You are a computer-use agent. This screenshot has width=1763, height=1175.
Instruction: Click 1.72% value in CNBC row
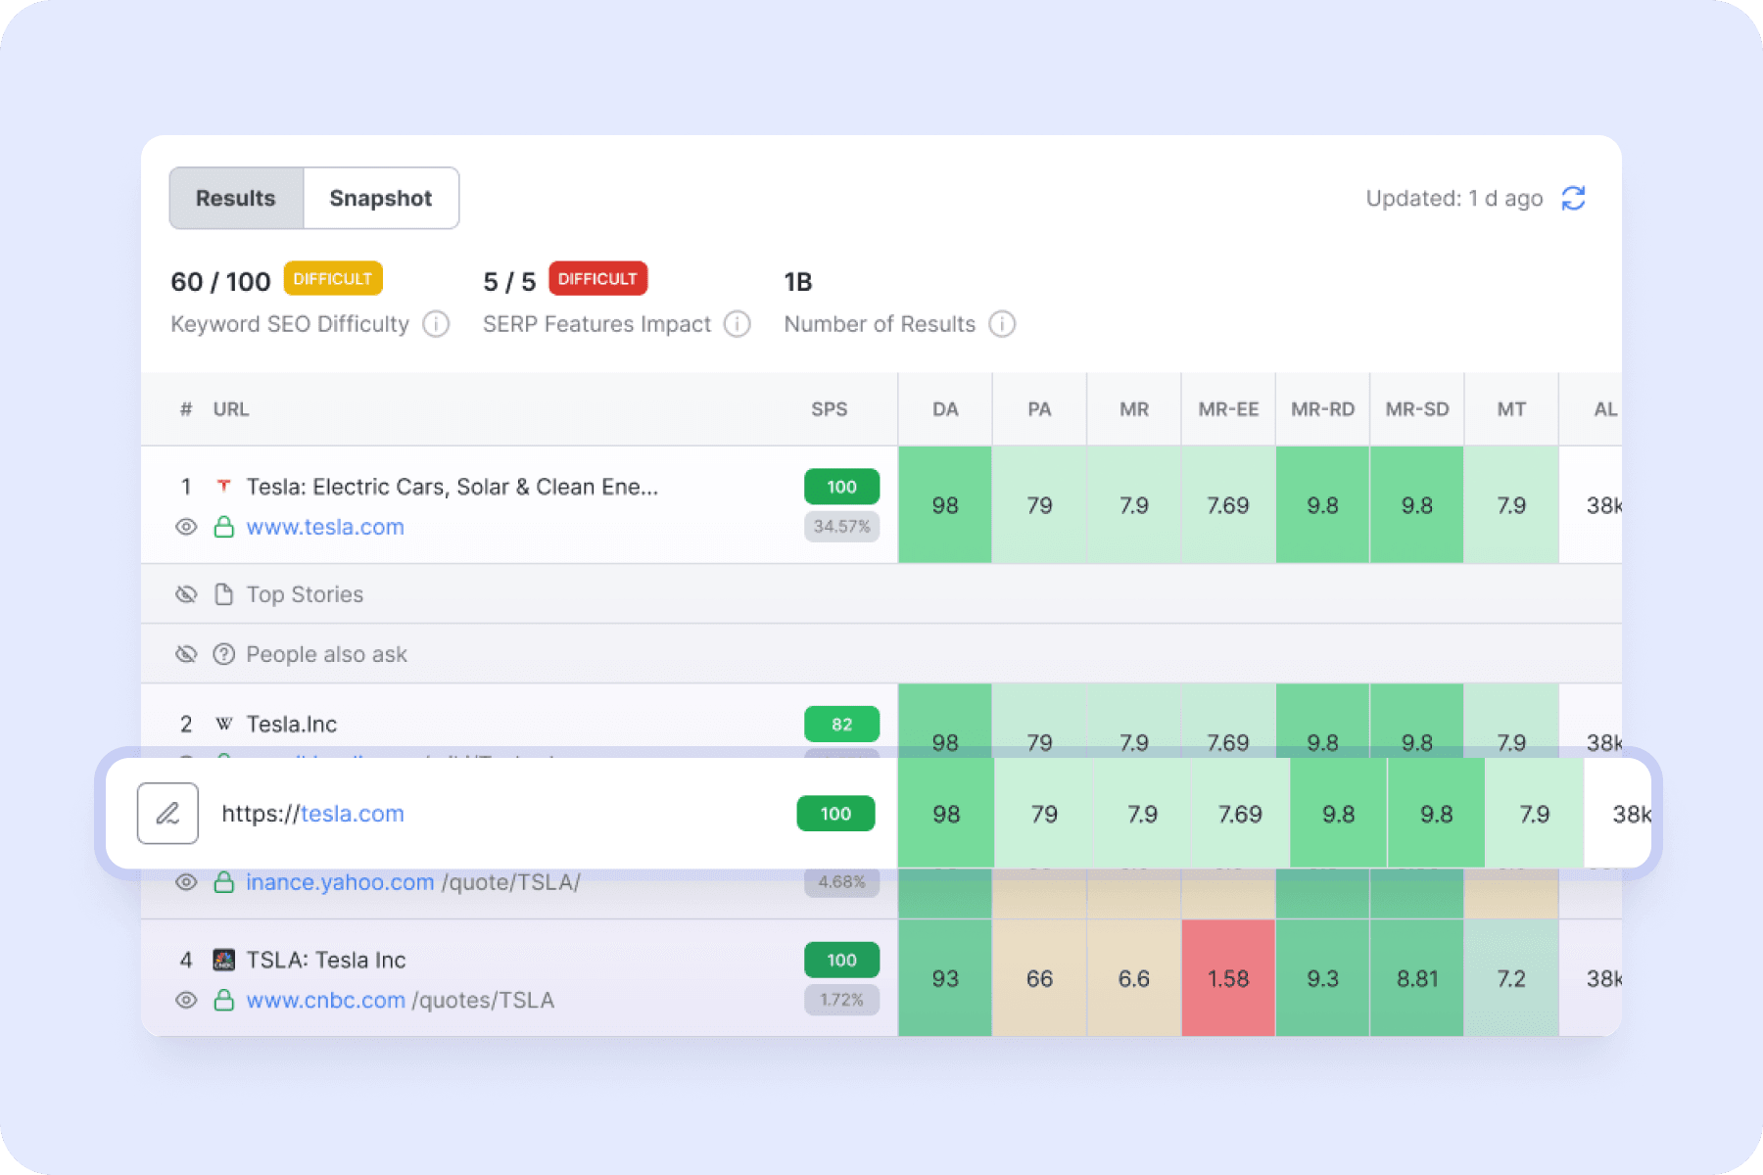[841, 1000]
